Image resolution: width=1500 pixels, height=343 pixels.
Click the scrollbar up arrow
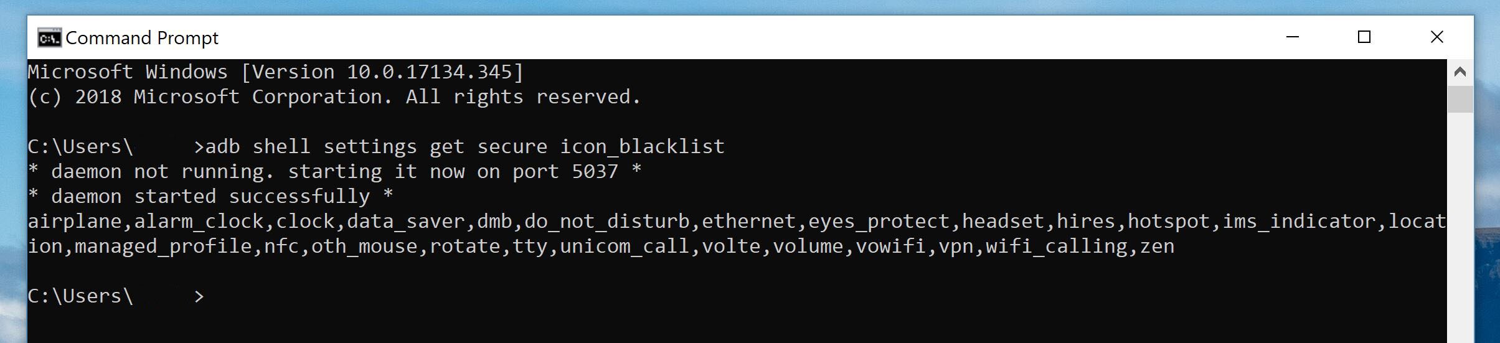pyautogui.click(x=1460, y=72)
